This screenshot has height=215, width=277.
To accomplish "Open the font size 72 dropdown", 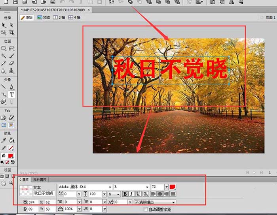I will (x=167, y=187).
